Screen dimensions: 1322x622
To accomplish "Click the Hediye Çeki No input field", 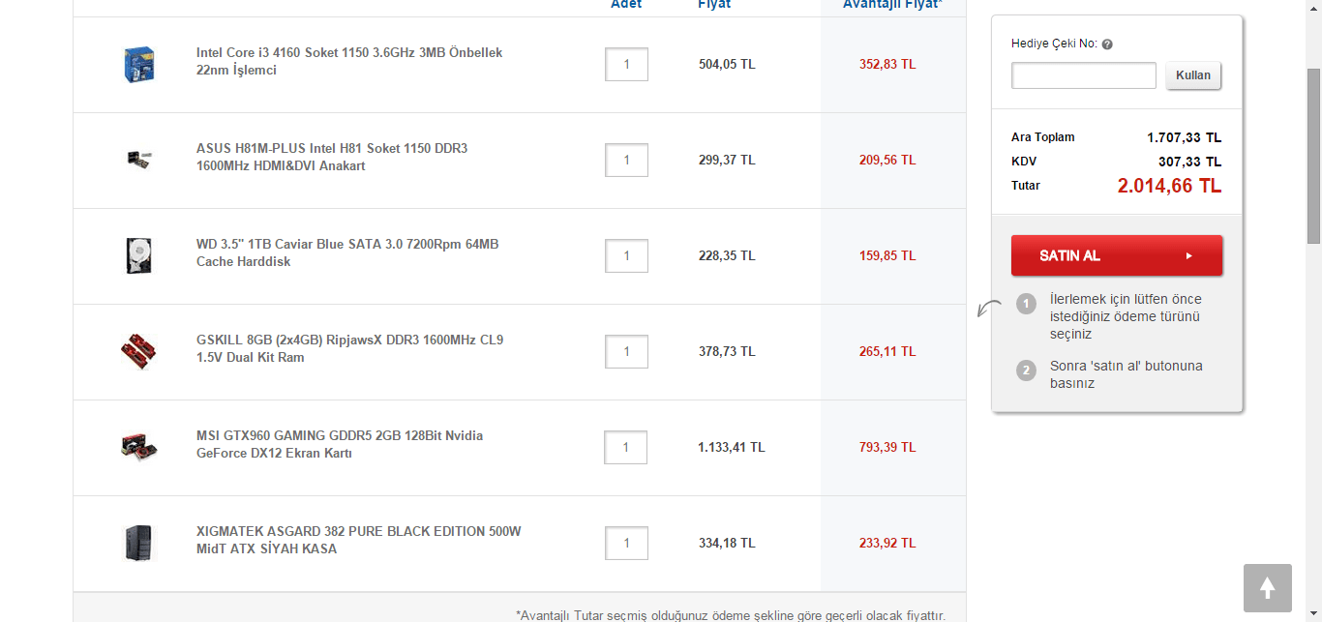I will click(1083, 75).
